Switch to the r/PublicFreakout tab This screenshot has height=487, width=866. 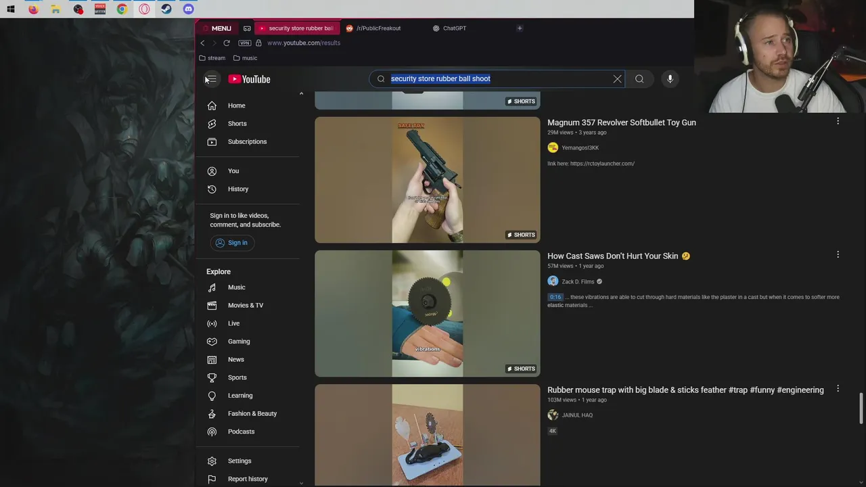(379, 28)
